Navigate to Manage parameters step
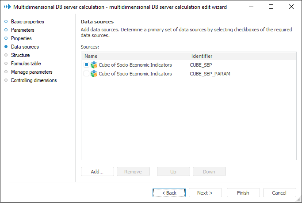The image size is (302, 203). point(32,72)
